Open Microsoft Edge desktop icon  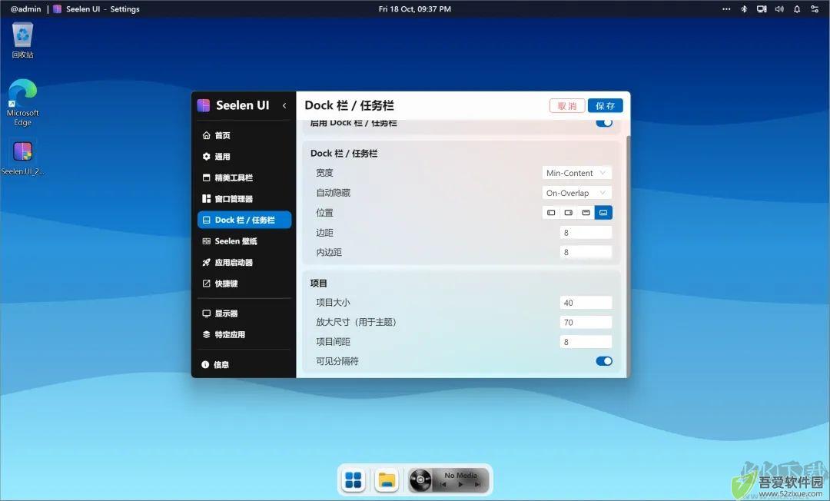click(x=23, y=103)
